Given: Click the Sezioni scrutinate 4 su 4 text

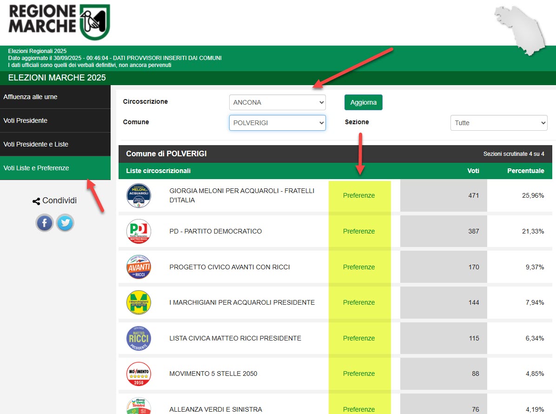Looking at the screenshot, I should click(x=514, y=154).
